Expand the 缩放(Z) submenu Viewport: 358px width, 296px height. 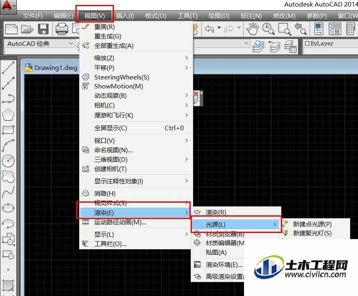tap(136, 58)
